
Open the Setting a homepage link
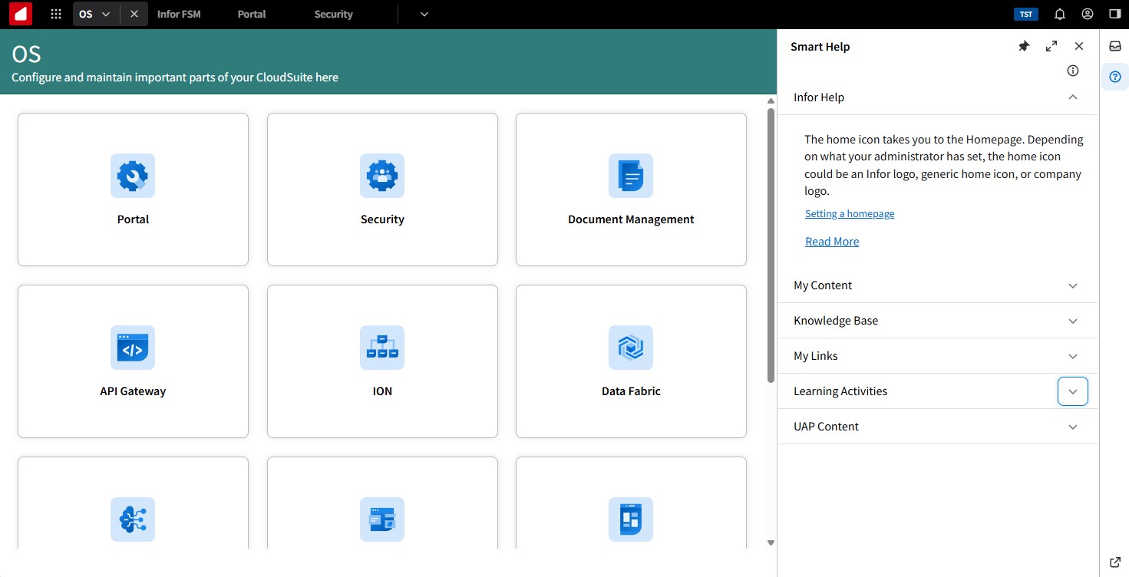[850, 214]
